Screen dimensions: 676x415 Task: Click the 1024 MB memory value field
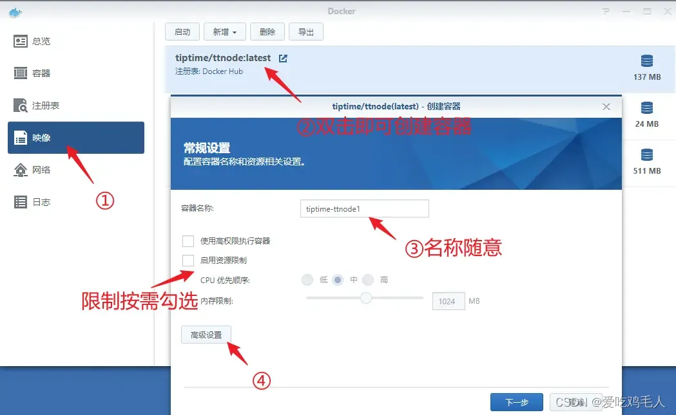coord(449,301)
